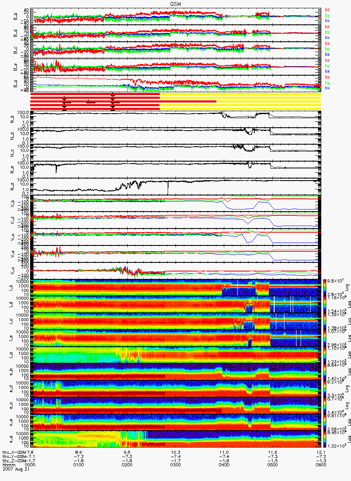The height and width of the screenshot is (481, 351).
Task: Click the red bz legend beside B_a
Action: (327, 77)
